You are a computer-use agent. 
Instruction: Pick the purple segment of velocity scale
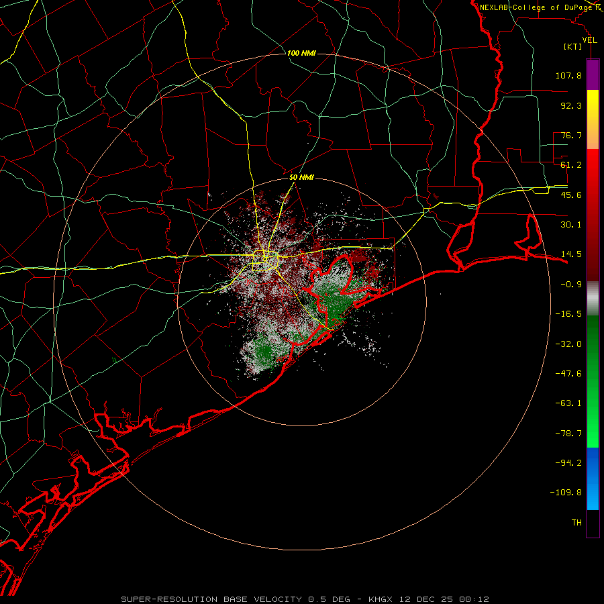click(x=593, y=75)
